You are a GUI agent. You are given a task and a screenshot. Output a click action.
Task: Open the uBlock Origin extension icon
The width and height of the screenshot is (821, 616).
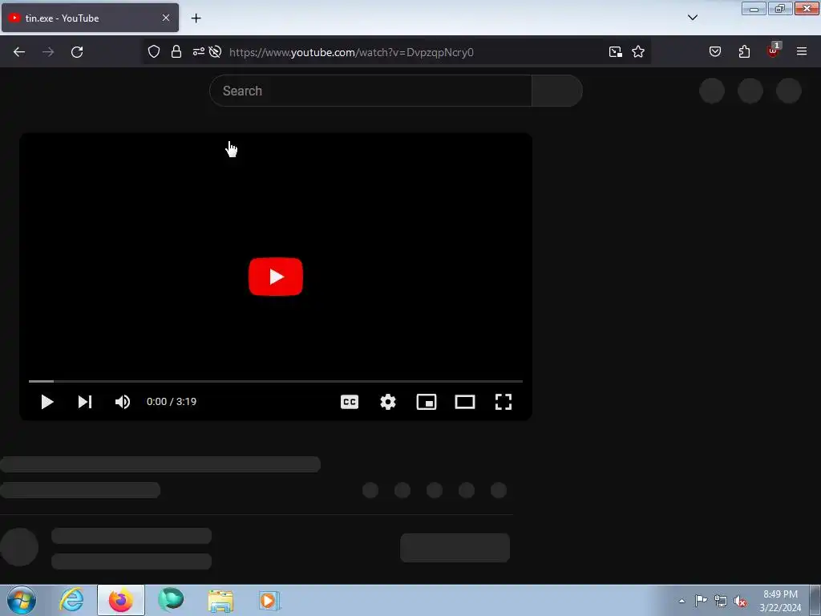pos(774,51)
